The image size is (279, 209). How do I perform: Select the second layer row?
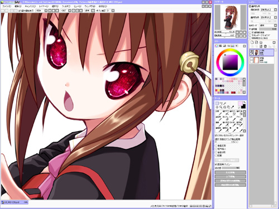[262, 60]
